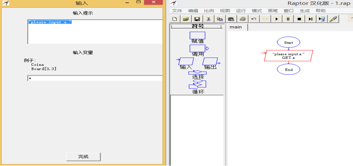This screenshot has width=353, height=166.
Task: Click the Cut scissors icon
Action: pos(208,19)
